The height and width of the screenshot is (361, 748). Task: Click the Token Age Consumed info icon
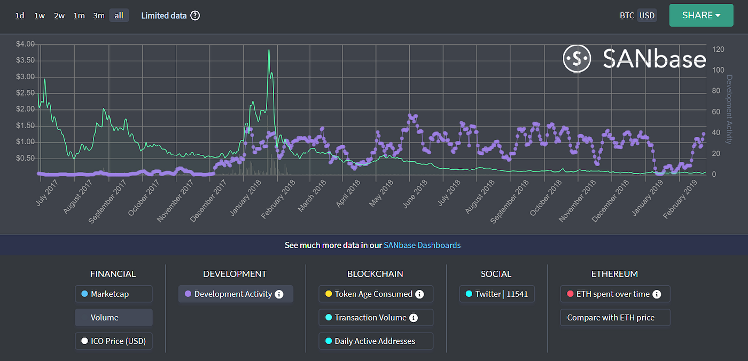(x=421, y=294)
